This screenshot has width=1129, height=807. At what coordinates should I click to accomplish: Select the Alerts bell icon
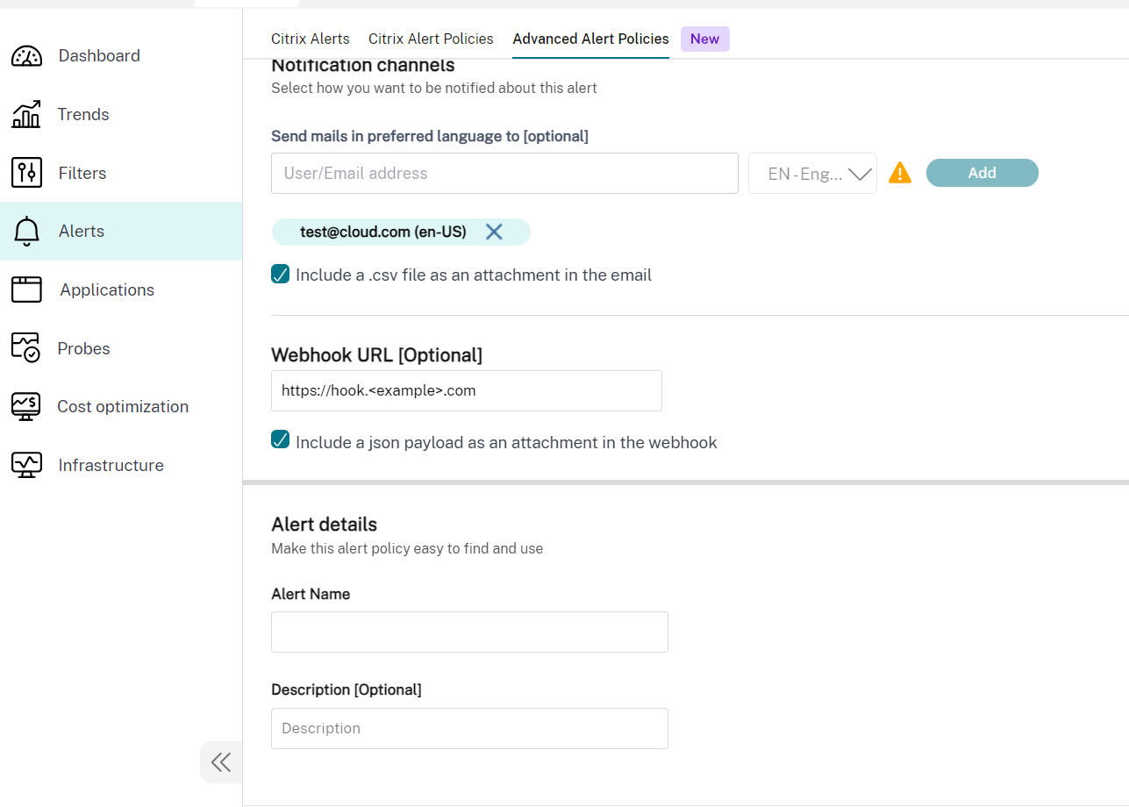27,232
